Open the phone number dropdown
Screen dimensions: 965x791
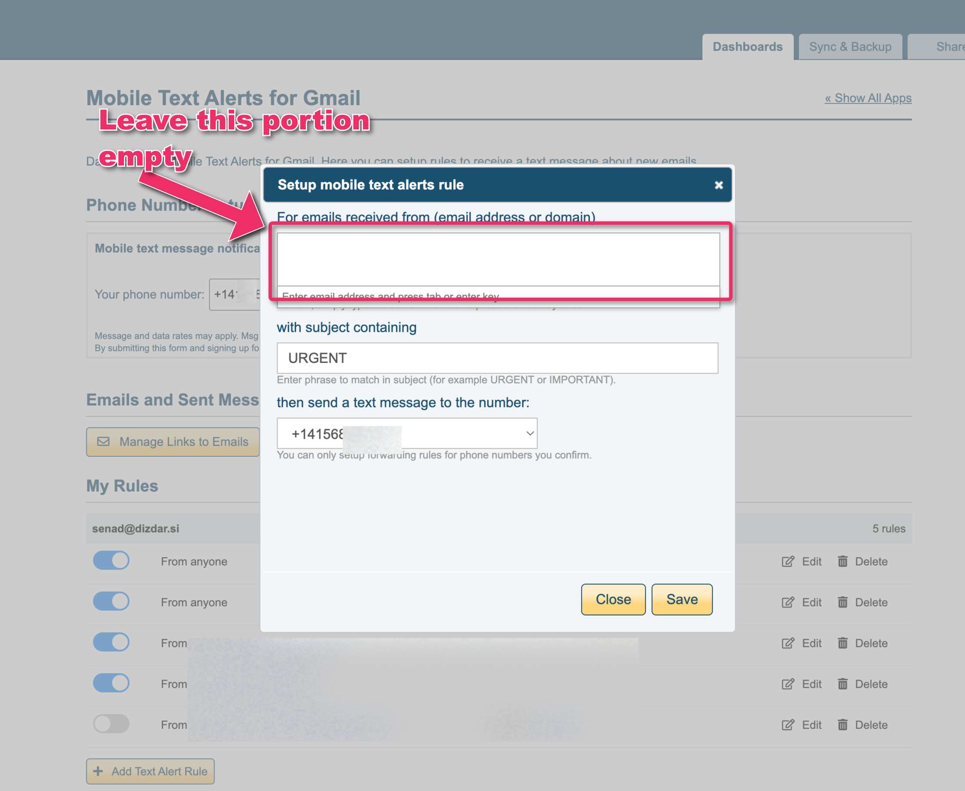[x=407, y=433]
